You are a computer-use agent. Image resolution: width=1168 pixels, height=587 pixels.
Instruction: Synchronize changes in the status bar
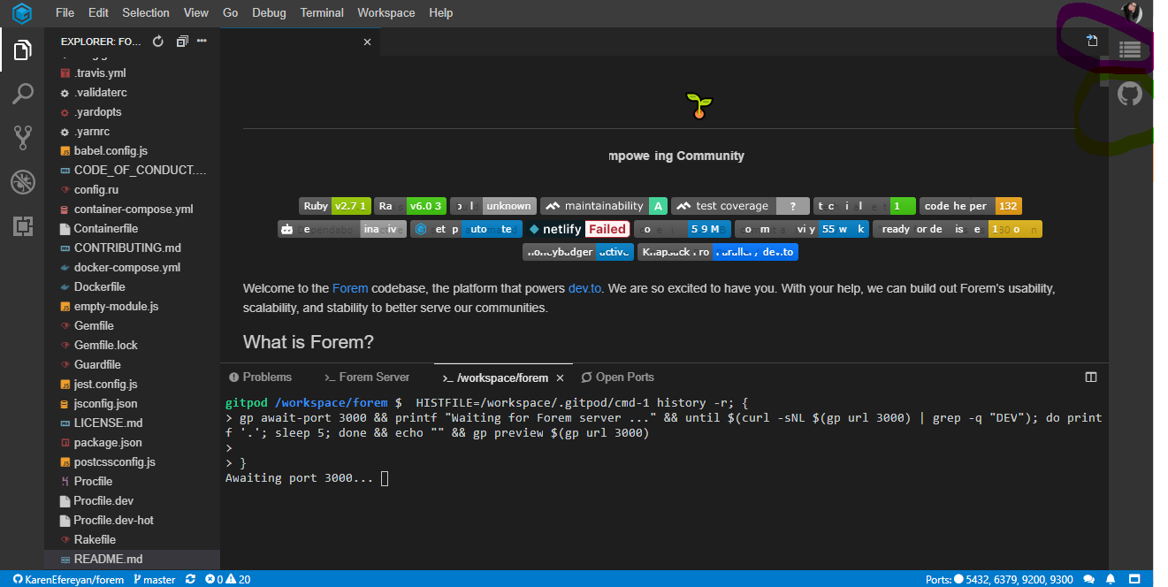191,580
